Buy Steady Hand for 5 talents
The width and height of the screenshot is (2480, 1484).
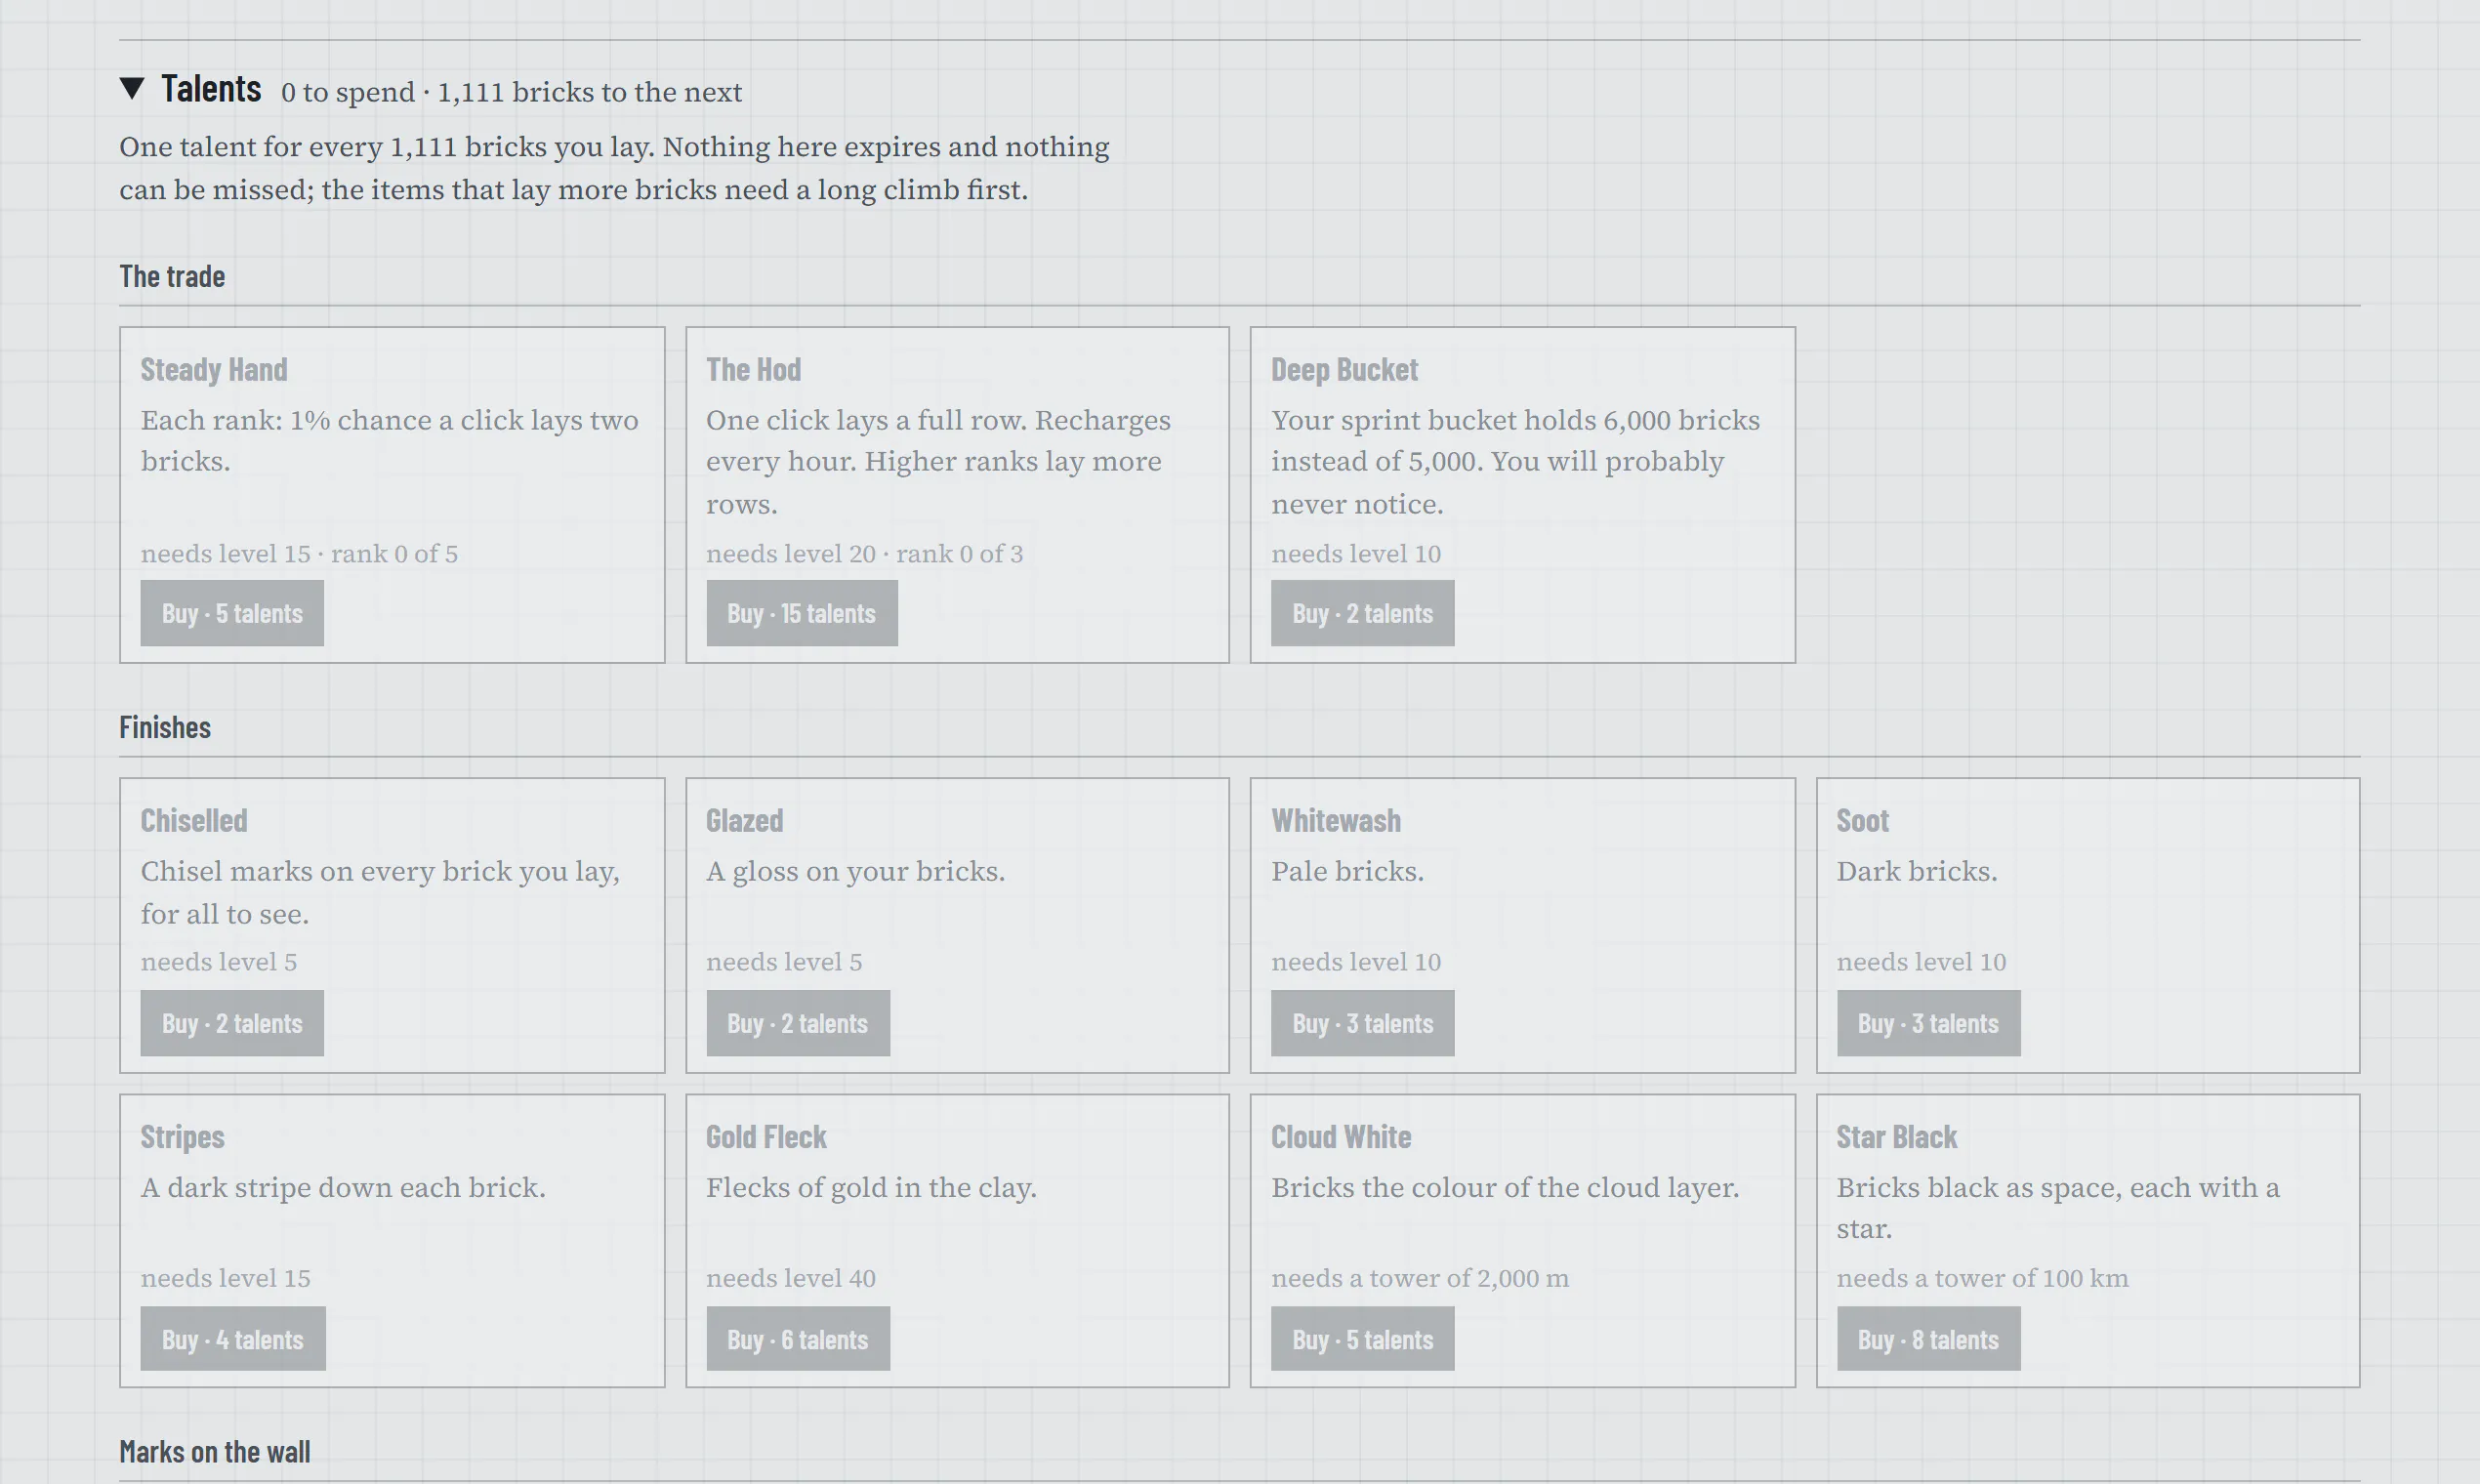point(232,613)
